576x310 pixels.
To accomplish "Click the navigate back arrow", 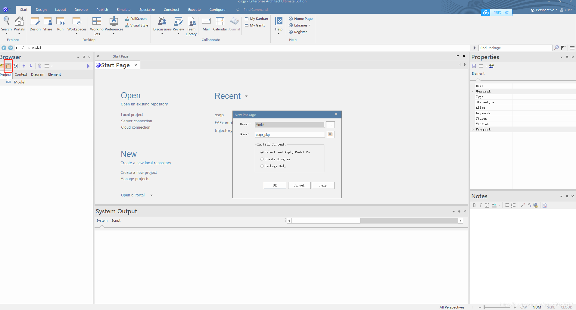I will point(4,48).
